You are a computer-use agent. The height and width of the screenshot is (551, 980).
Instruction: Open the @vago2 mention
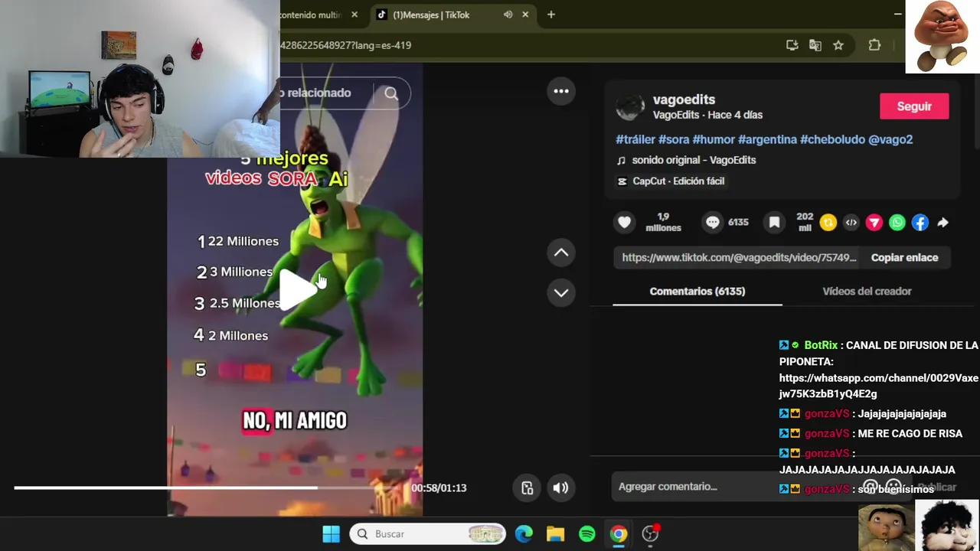click(890, 139)
